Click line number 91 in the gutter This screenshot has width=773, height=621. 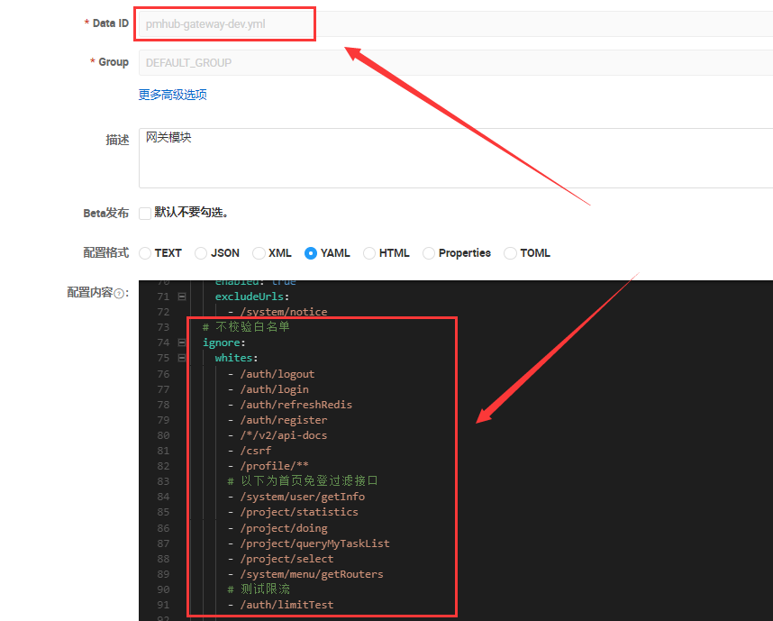pyautogui.click(x=163, y=604)
